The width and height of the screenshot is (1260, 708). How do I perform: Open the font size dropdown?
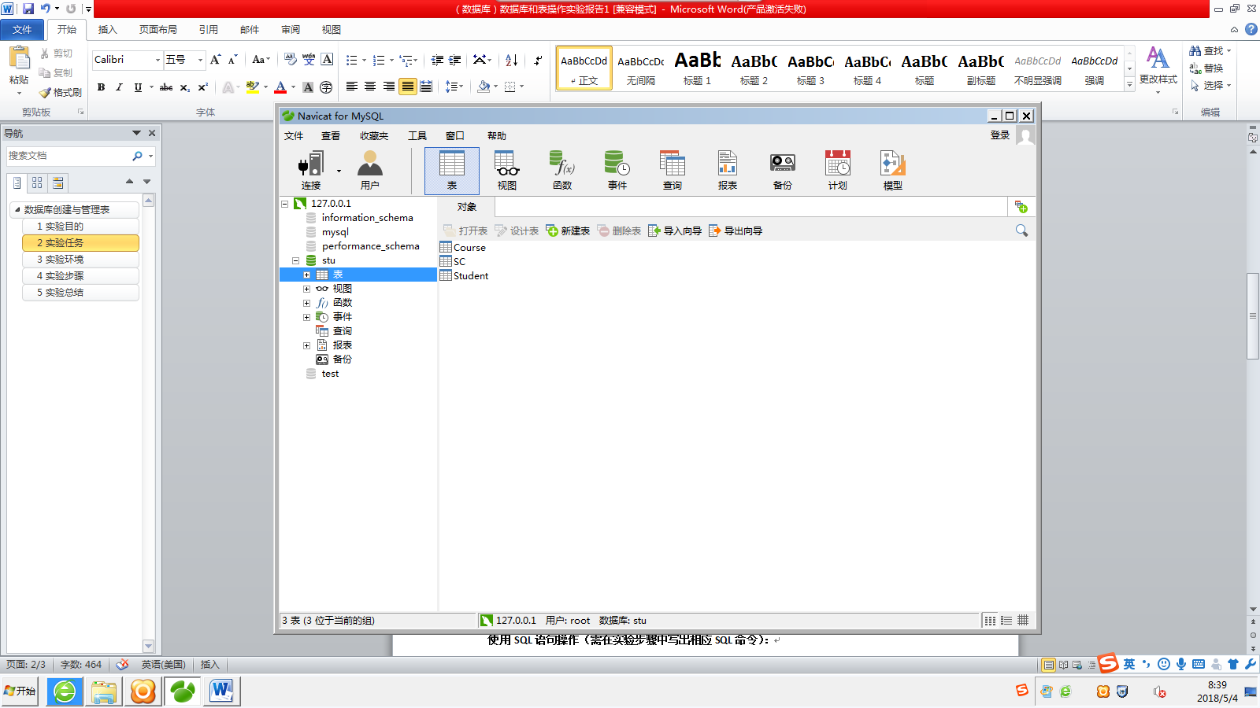(x=200, y=60)
